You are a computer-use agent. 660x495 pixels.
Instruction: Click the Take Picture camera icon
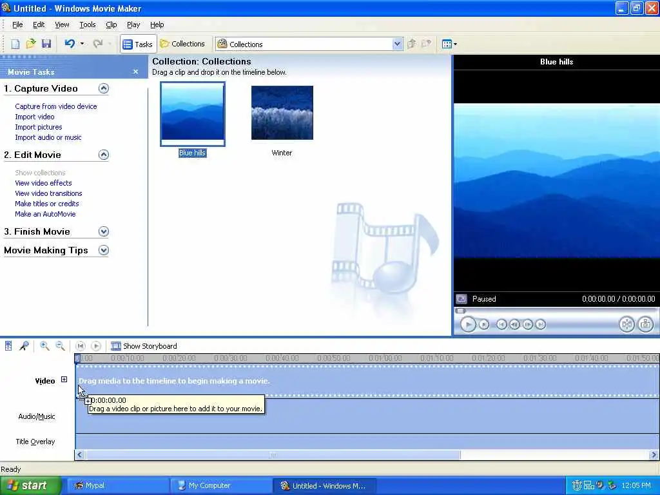[645, 325]
